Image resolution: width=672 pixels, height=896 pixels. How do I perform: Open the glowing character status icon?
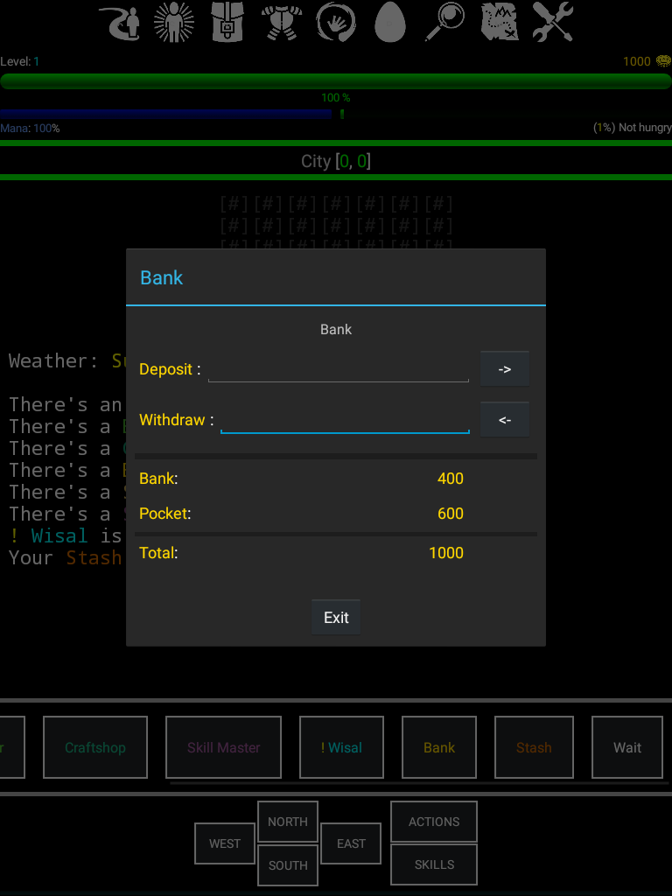click(x=174, y=22)
